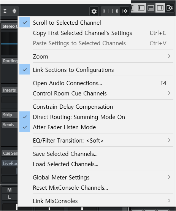Click the Inserts rack header
Image resolution: width=176 pixels, height=211 pixels.
coord(10,90)
